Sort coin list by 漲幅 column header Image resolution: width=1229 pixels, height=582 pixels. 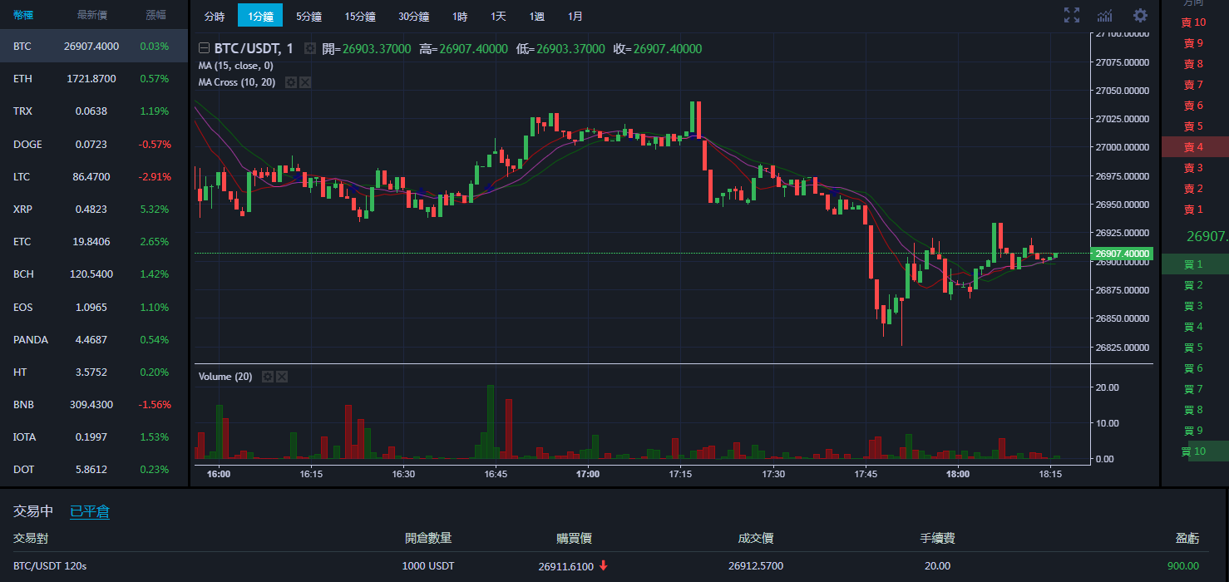coord(155,15)
